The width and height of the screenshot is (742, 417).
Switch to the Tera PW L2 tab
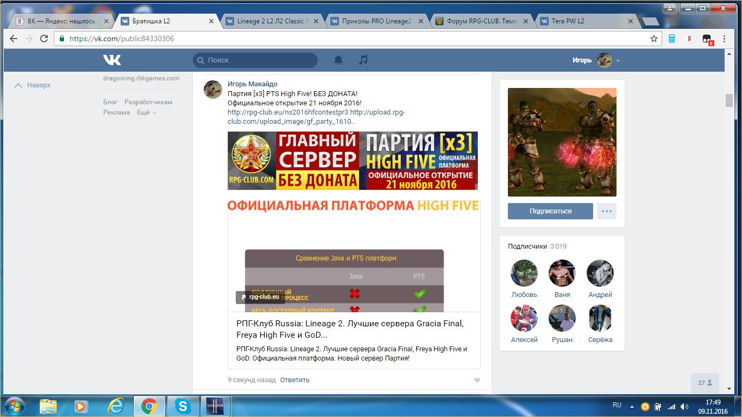click(587, 21)
